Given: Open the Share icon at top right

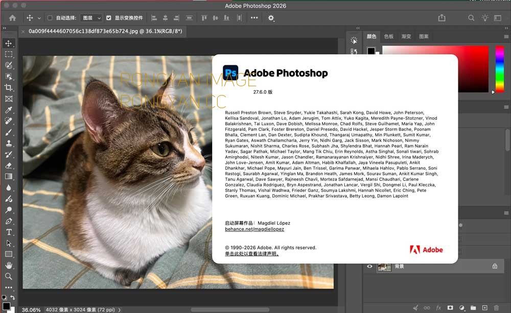Looking at the screenshot, I should [x=442, y=17].
